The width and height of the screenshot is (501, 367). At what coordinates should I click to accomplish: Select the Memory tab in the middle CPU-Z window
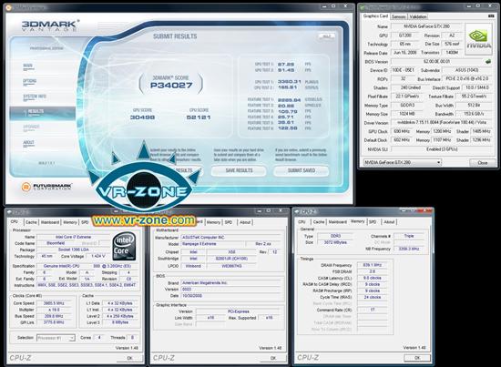pos(213,222)
